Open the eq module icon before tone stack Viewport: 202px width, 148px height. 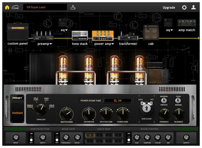(63, 23)
